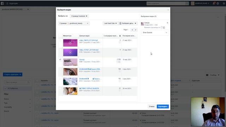Open the notifications bell in the top bar

pyautogui.click(x=214, y=3)
